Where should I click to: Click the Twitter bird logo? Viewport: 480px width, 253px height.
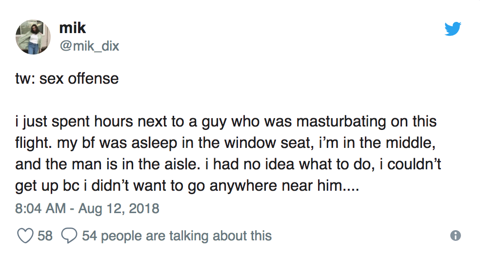pos(453,29)
